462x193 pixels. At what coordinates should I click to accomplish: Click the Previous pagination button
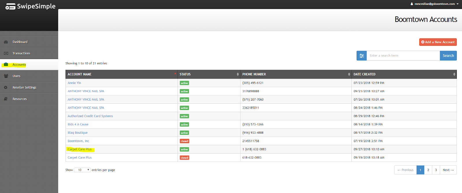(405, 170)
